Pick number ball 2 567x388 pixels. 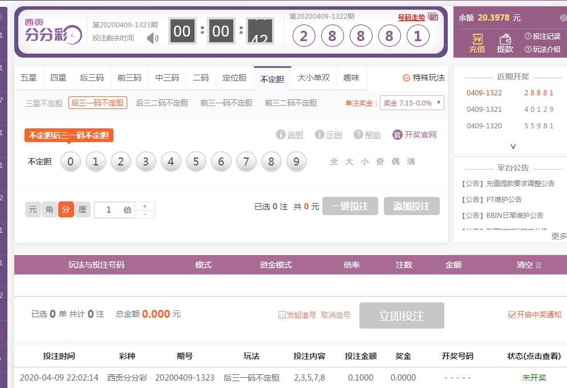click(121, 161)
